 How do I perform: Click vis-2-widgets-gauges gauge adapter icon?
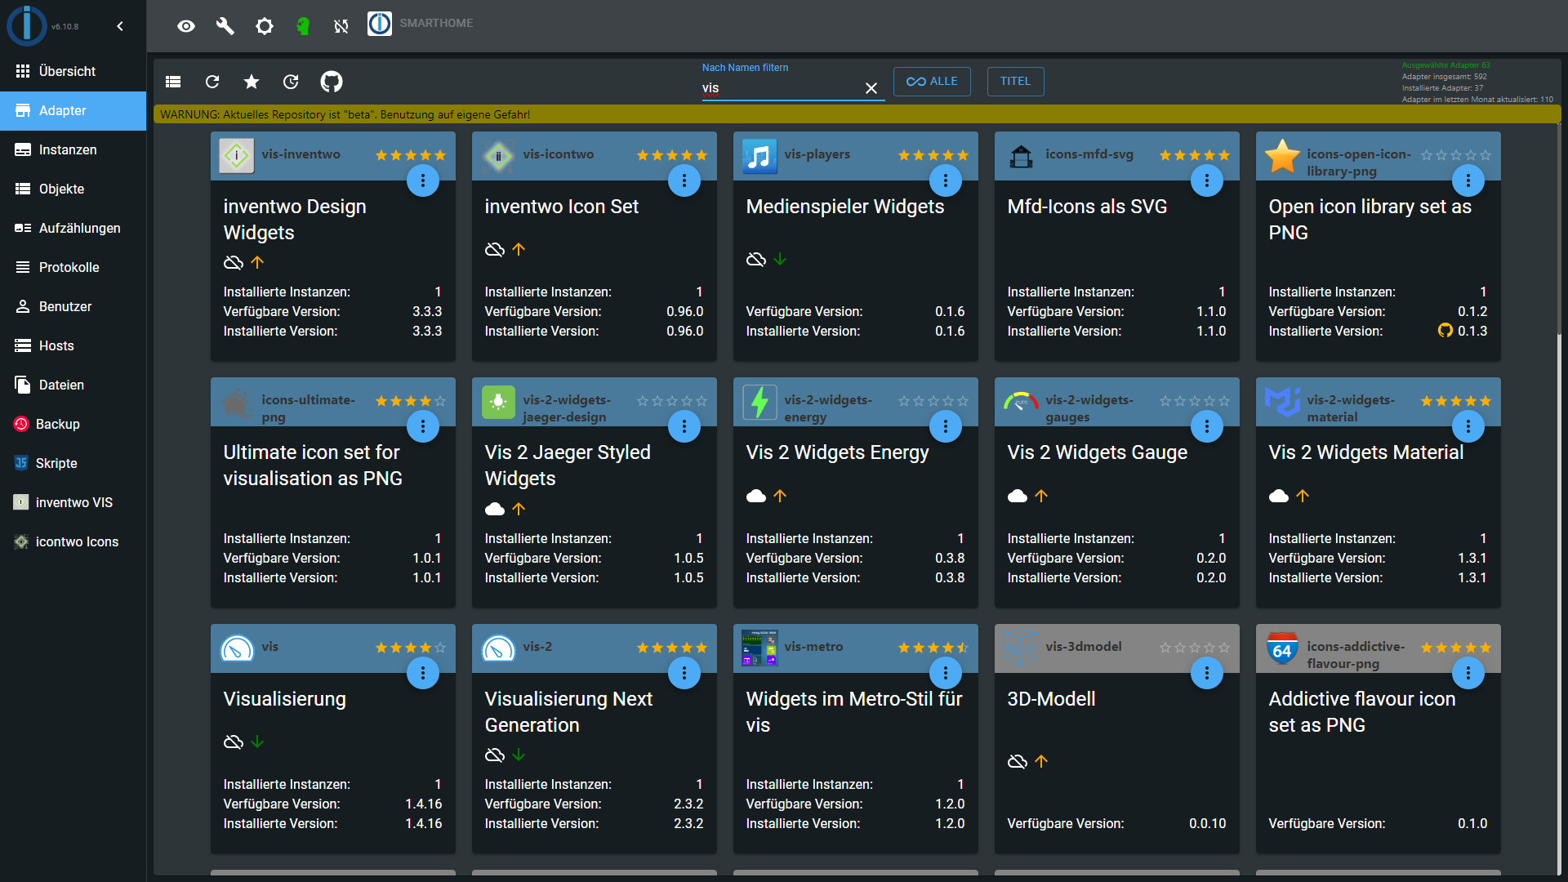pos(1021,402)
